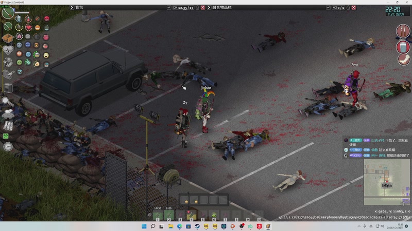This screenshot has width=412, height=231.
Task: Click the linbao player name label
Action: click(x=205, y=87)
